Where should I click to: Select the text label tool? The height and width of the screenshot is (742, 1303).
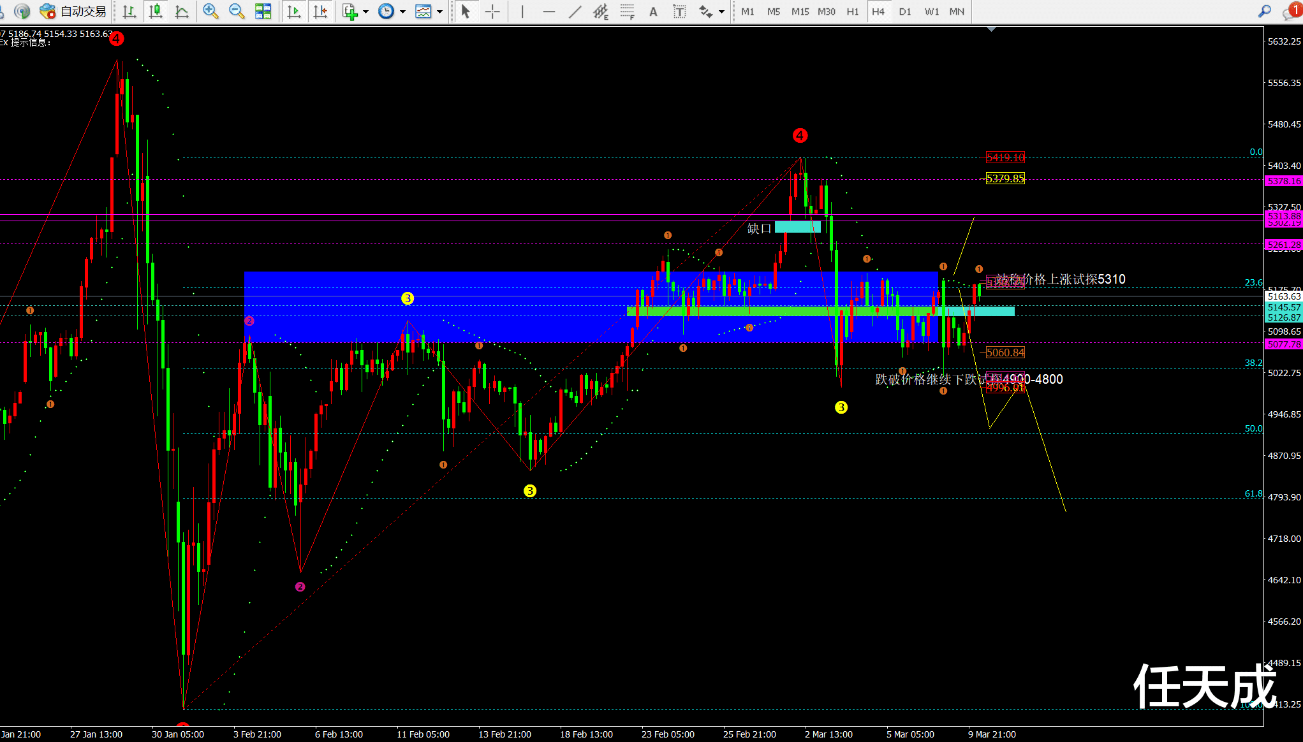(x=680, y=11)
